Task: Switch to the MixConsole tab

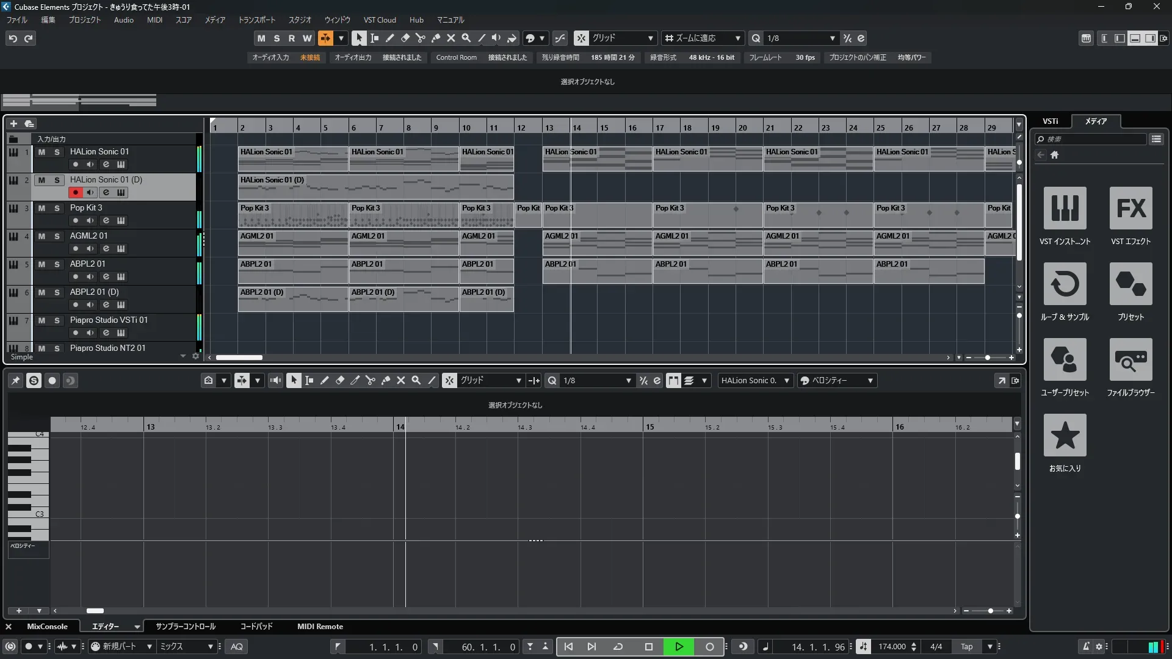Action: [47, 627]
